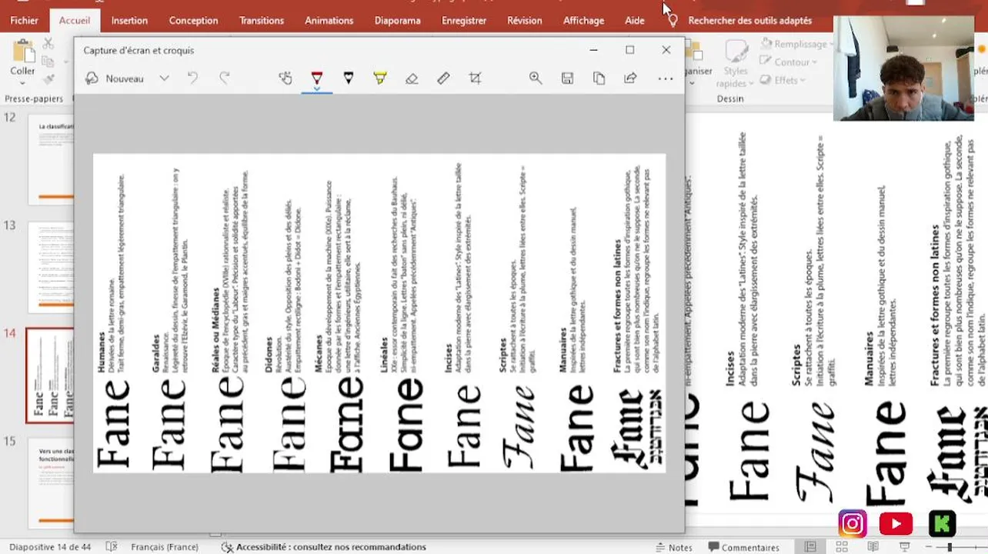Switch to the Animations tab

329,21
